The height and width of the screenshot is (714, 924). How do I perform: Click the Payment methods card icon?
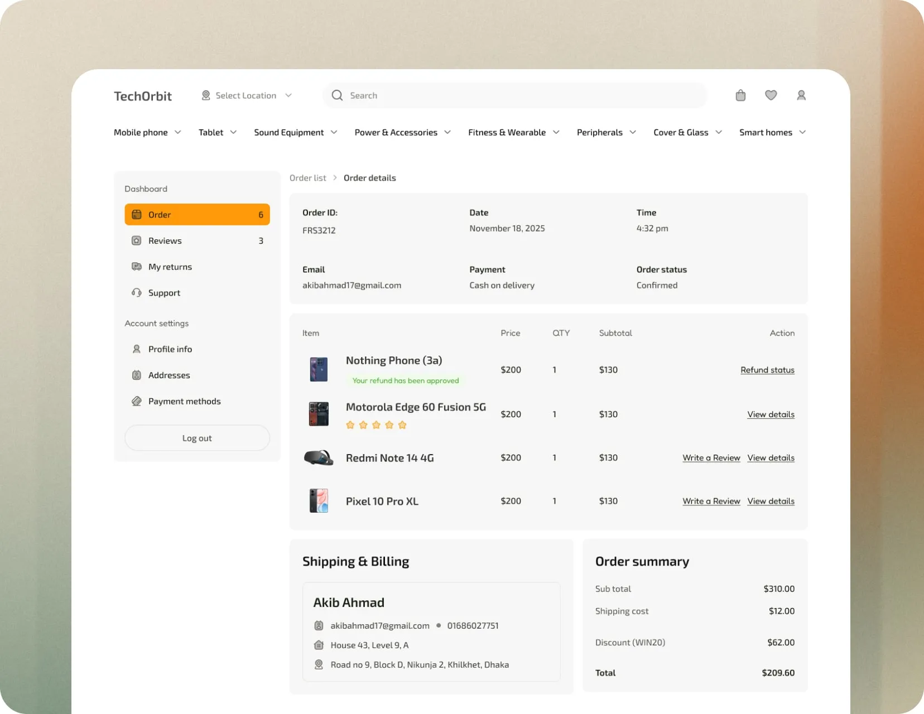[137, 401]
